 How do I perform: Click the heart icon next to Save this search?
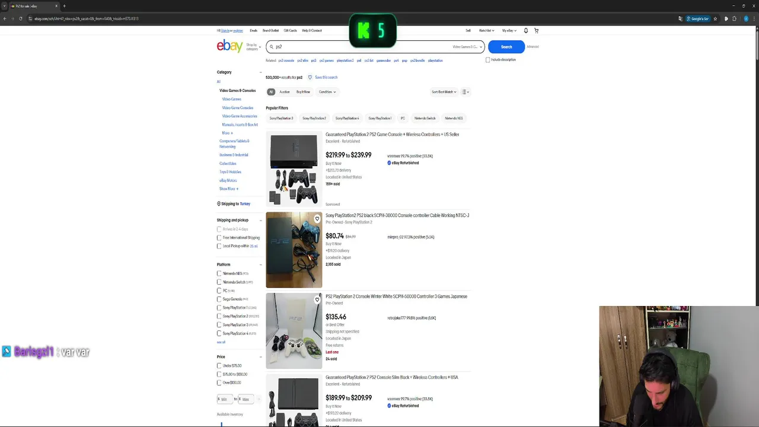310,77
